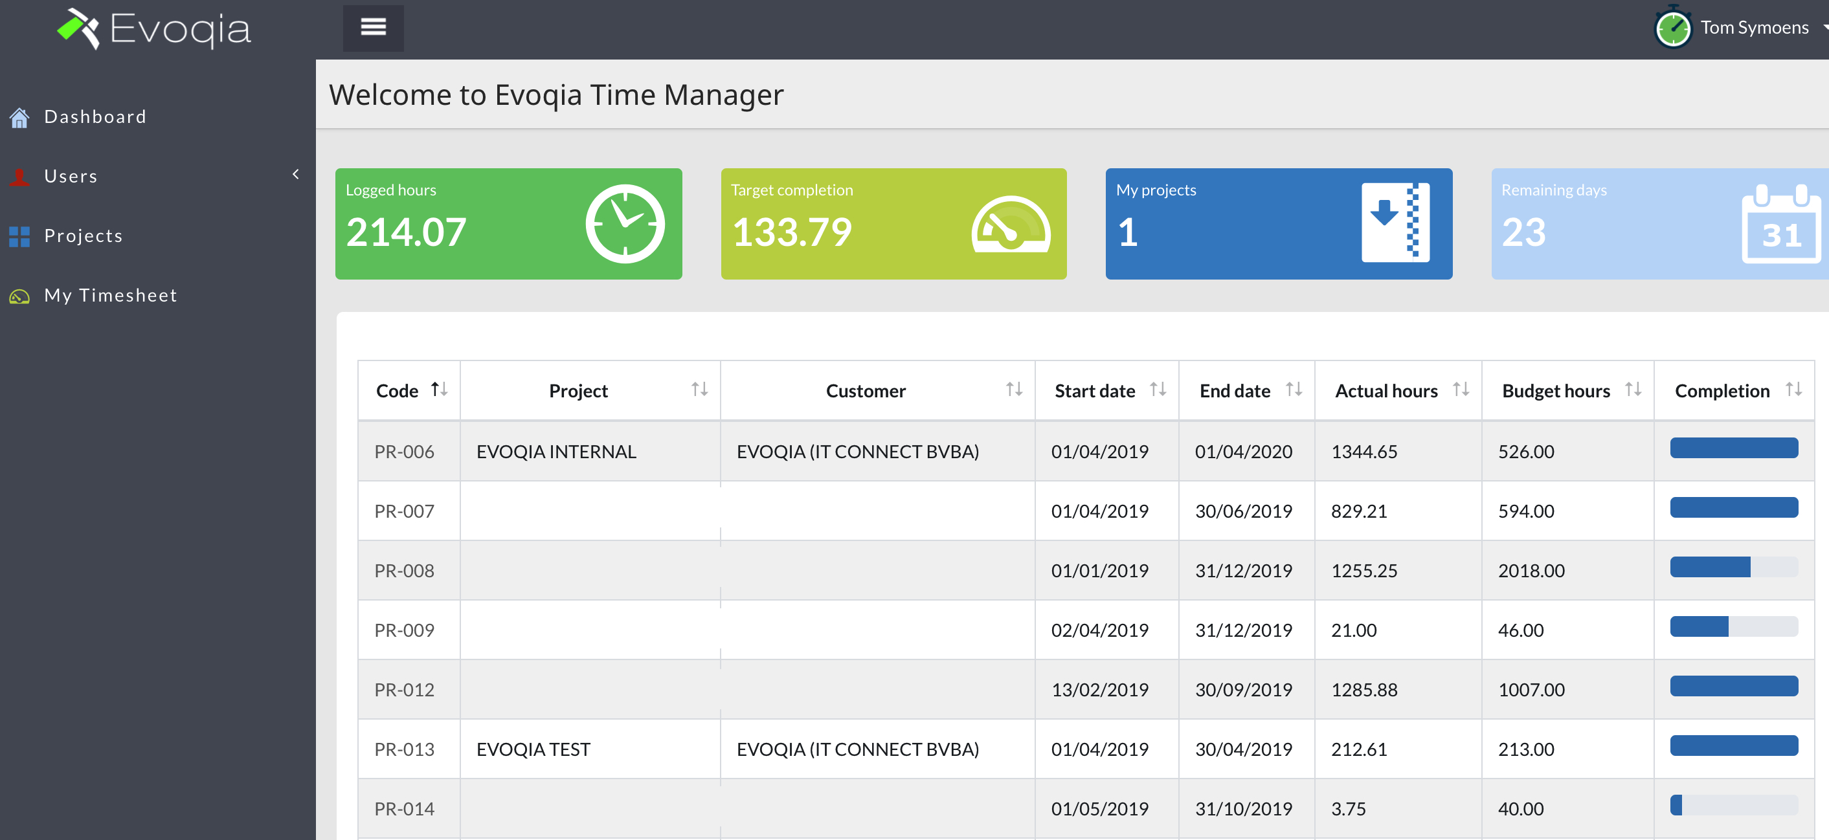Sort by Start date column arrows
This screenshot has height=840, width=1829.
pos(1158,390)
